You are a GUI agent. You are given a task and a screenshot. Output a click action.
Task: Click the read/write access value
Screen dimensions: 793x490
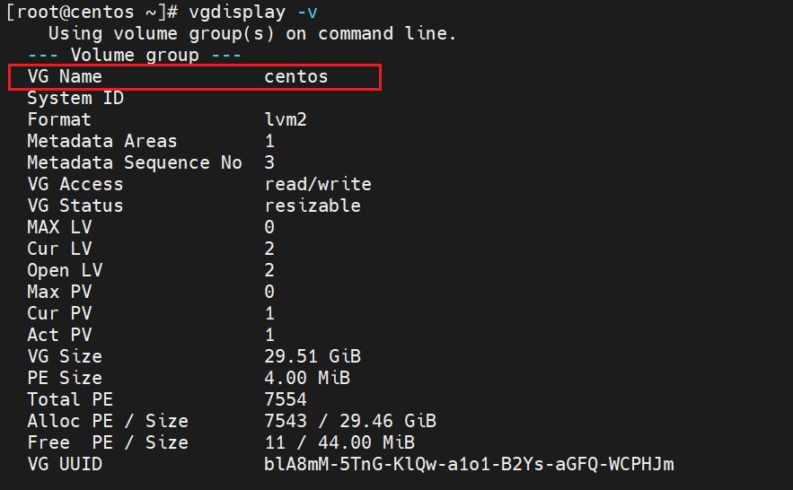tap(318, 184)
